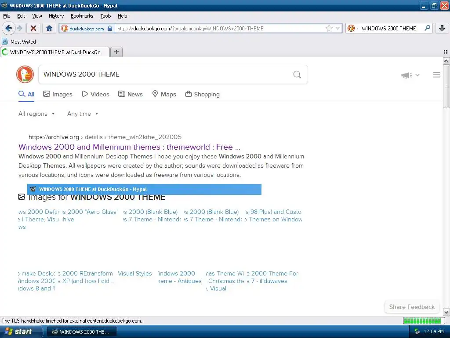The image size is (450, 338).
Task: Click the system tray network icon
Action: coord(417,331)
